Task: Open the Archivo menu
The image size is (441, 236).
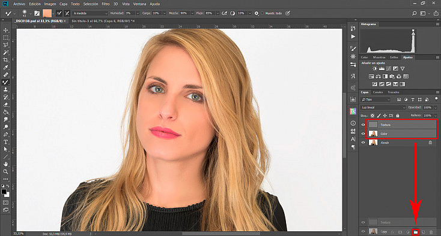Action: (x=19, y=4)
